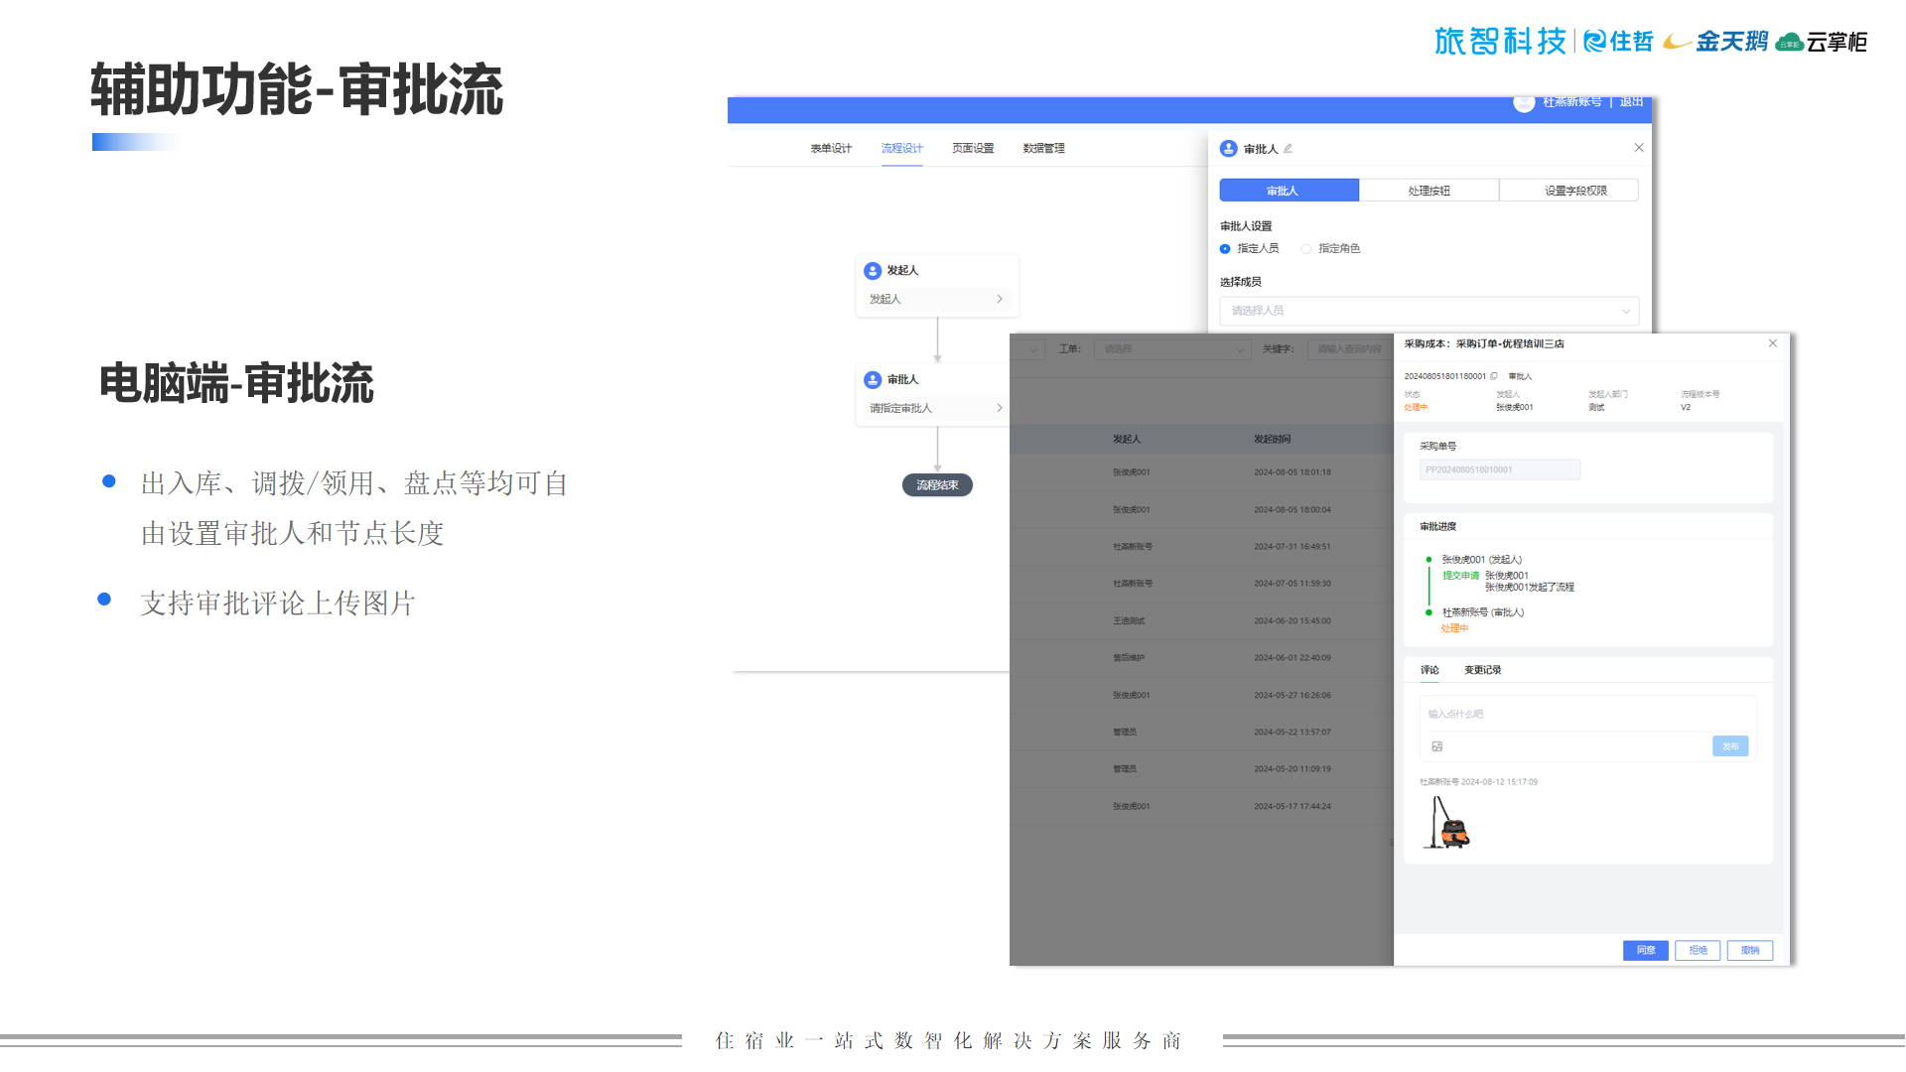Click the vacuum cleaner image thumbnail
This screenshot has width=1906, height=1072.
[x=1446, y=823]
